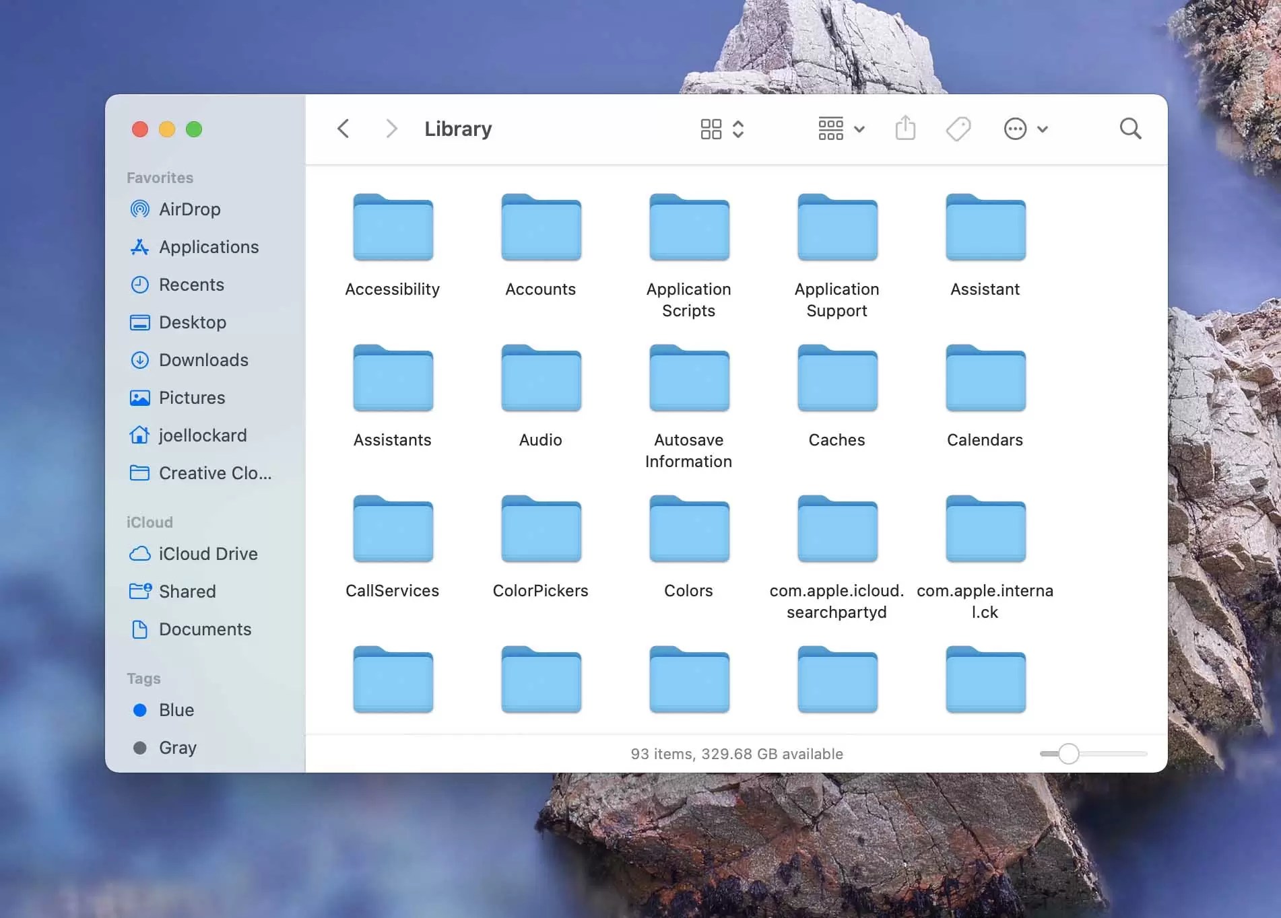The height and width of the screenshot is (918, 1281).
Task: Open the Downloads sidebar shortcut
Action: point(204,360)
